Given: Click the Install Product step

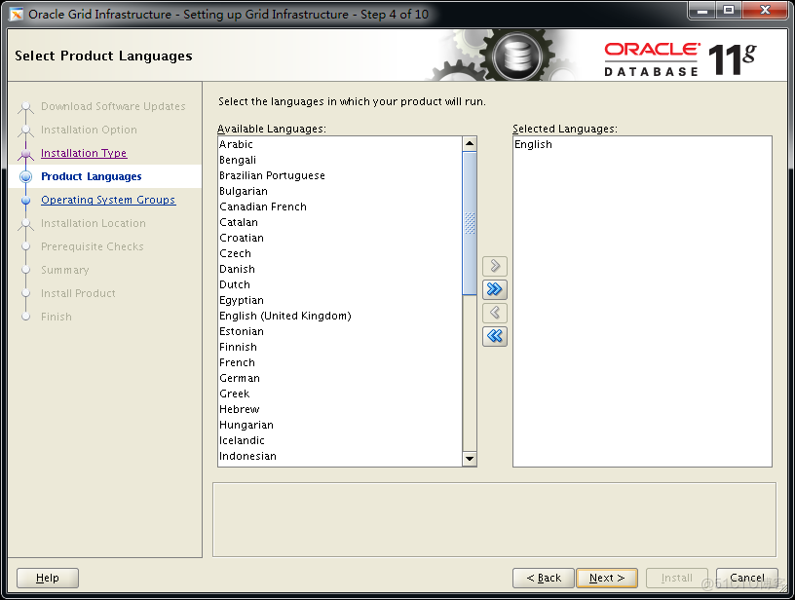Looking at the screenshot, I should point(78,293).
